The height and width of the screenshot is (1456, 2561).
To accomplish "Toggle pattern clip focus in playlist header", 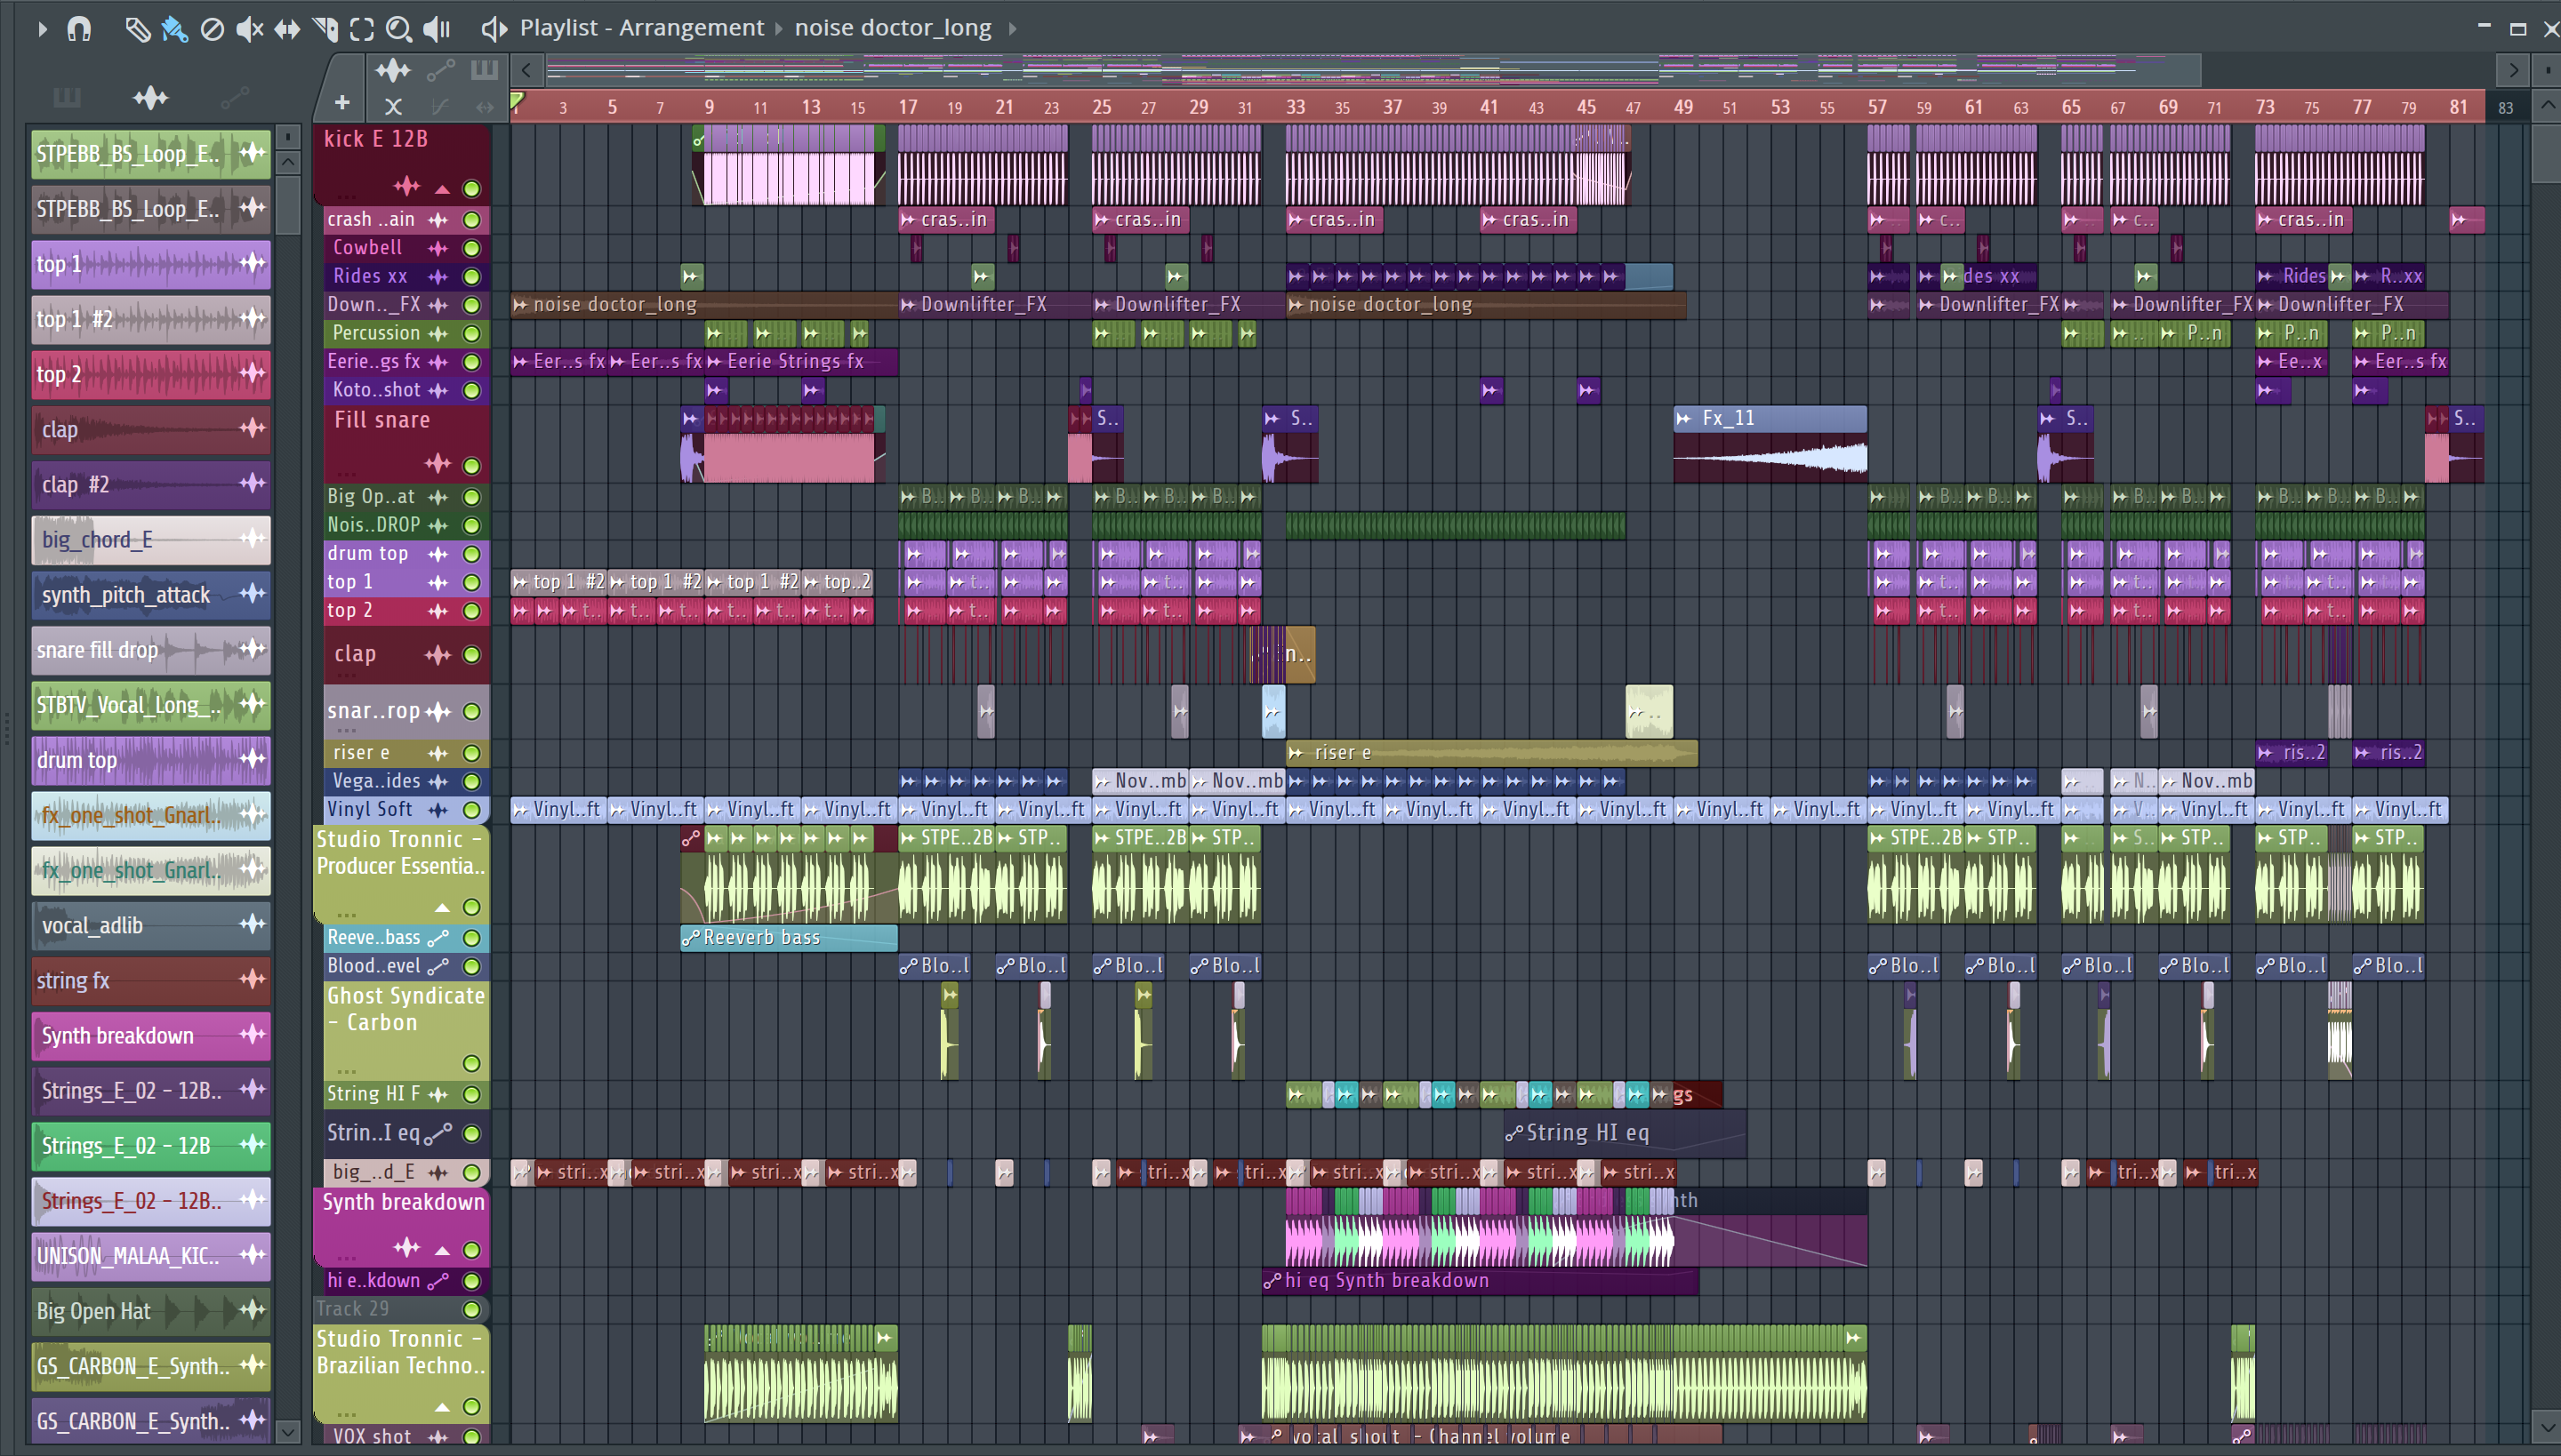I will [484, 70].
